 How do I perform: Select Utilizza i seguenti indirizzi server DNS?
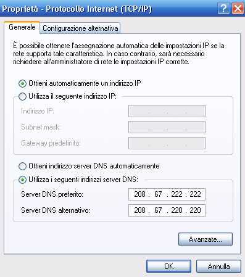pos(22,180)
